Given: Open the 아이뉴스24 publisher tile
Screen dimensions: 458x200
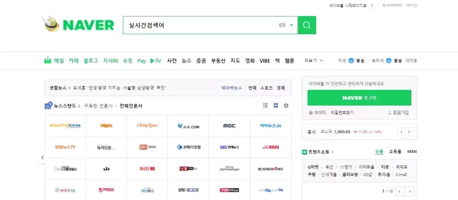Looking at the screenshot, I should pos(271,126).
